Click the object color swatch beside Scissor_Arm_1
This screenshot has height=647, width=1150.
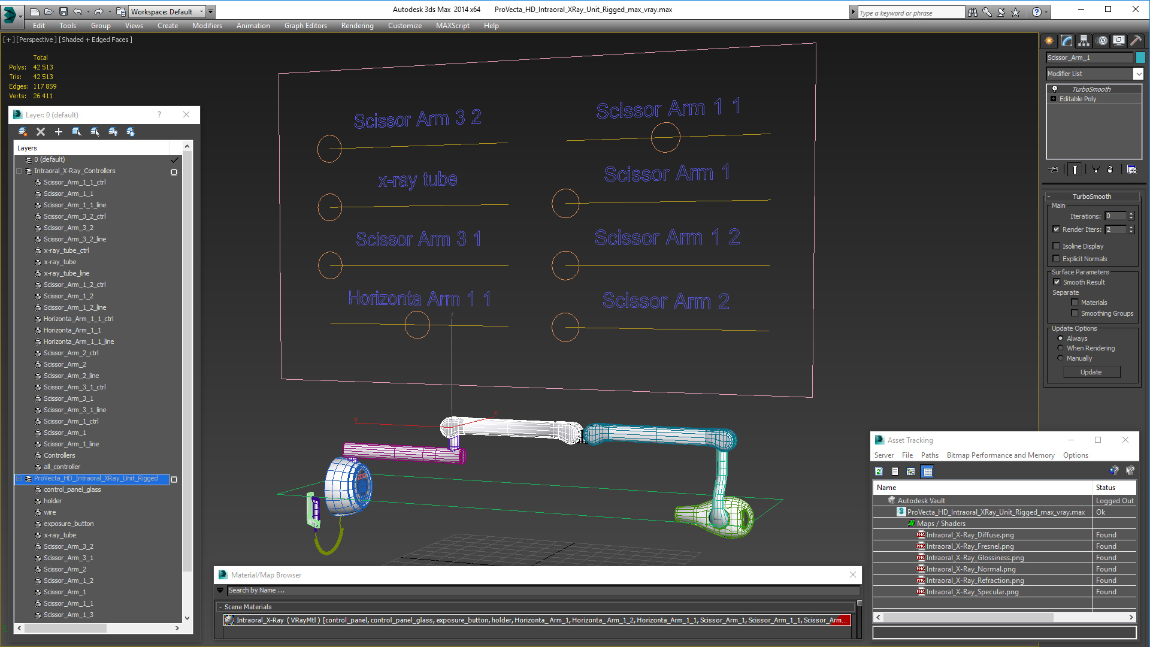tap(1140, 58)
